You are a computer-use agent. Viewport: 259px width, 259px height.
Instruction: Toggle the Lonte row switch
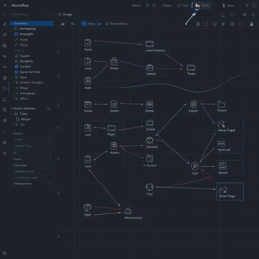tap(50, 139)
